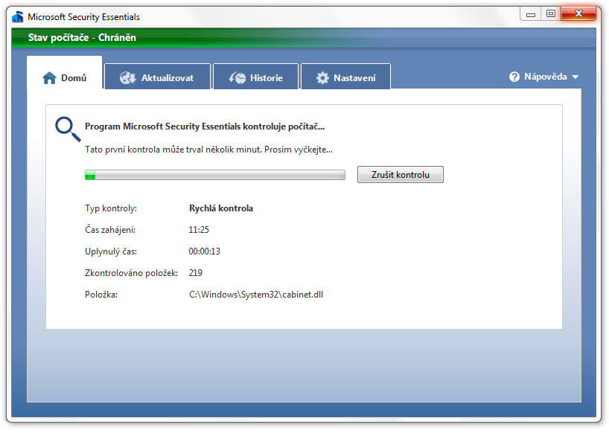
Task: Click the magnifying glass scan icon
Action: click(x=68, y=129)
